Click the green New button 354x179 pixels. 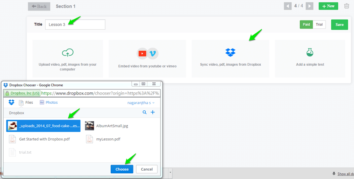pyautogui.click(x=328, y=6)
